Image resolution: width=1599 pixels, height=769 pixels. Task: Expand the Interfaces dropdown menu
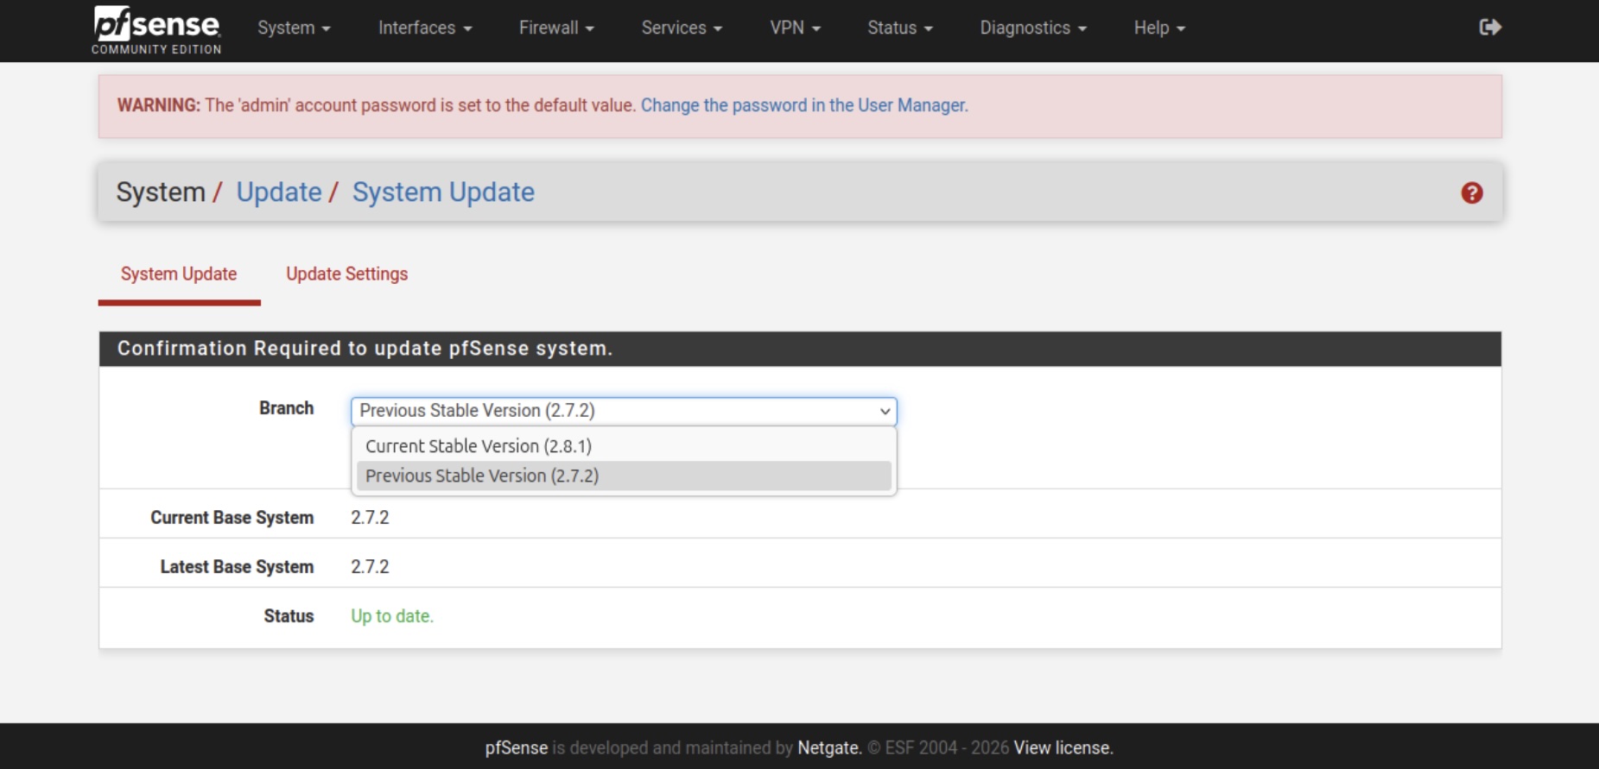[424, 28]
